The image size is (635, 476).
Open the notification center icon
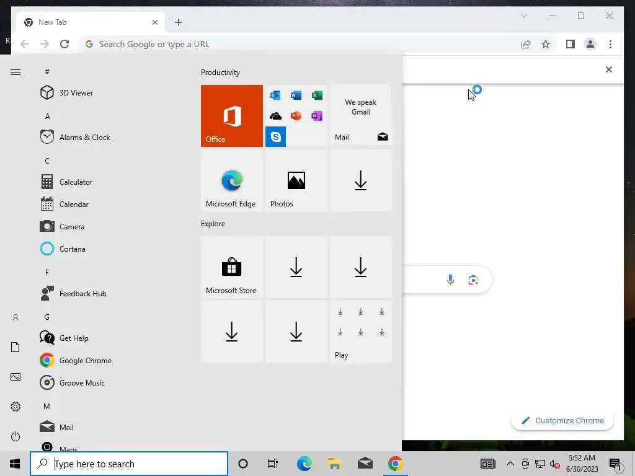coord(616,464)
